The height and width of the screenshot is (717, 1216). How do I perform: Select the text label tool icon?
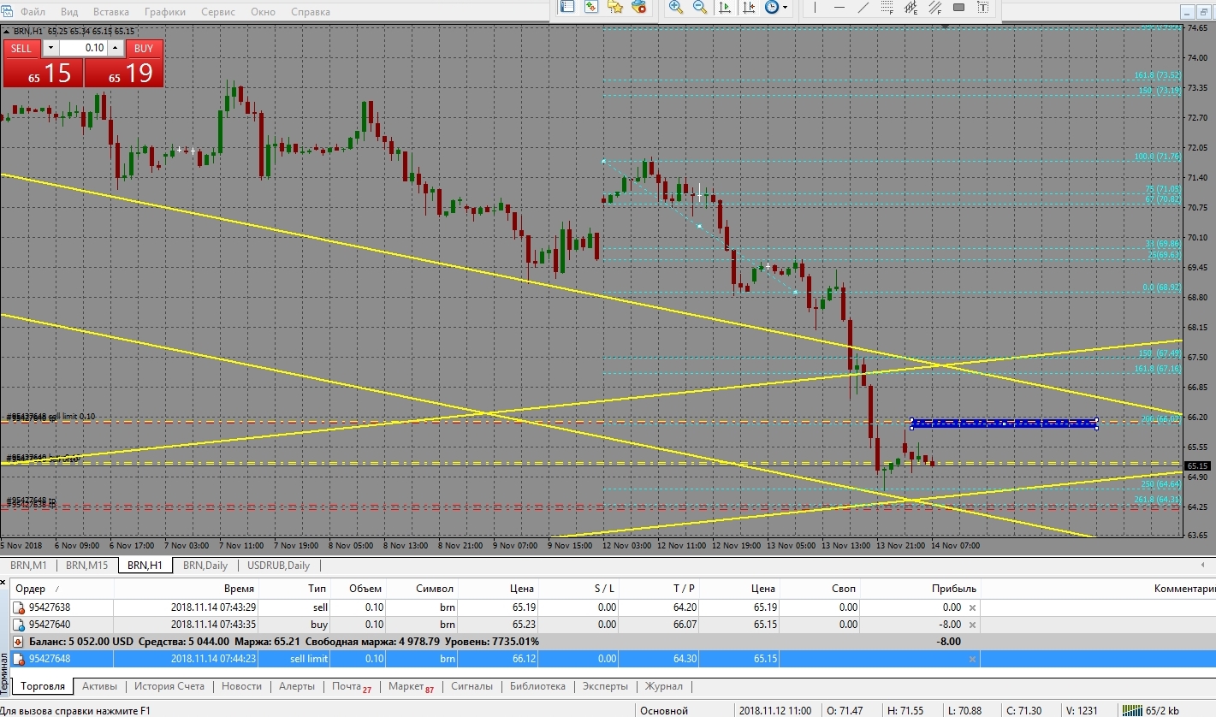point(982,7)
